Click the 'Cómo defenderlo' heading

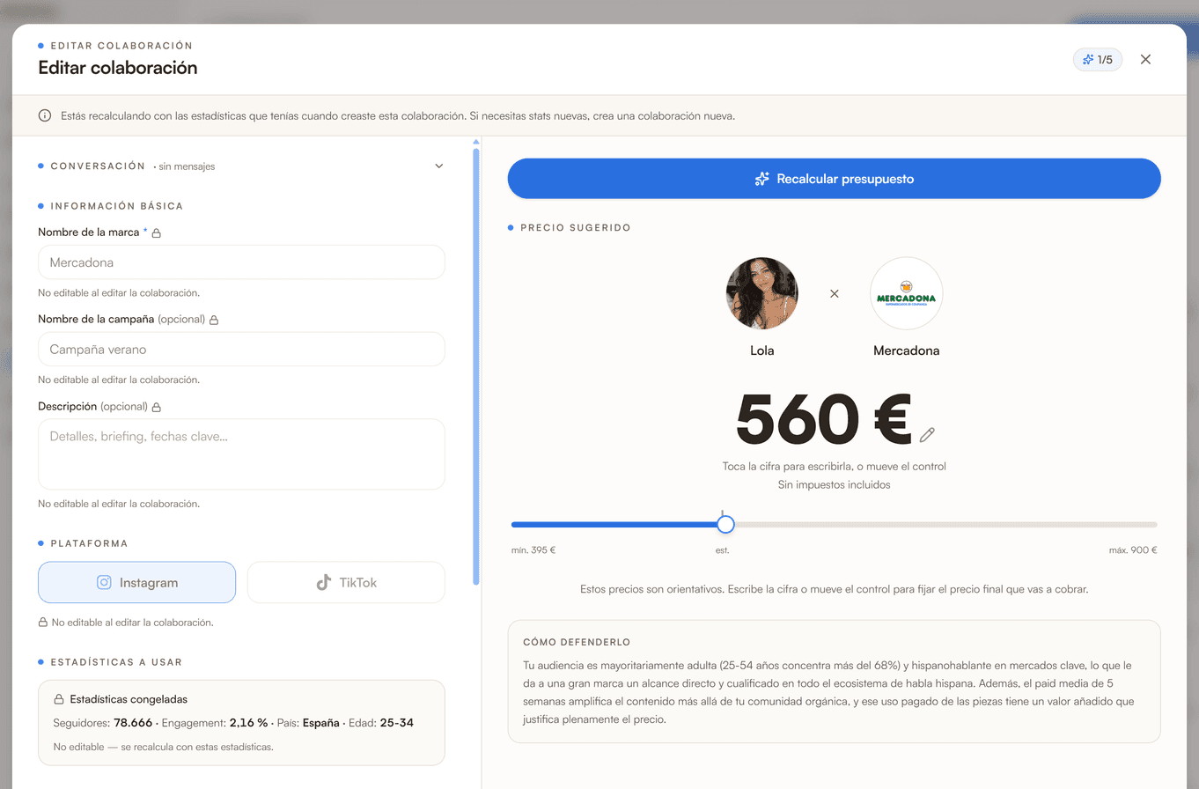point(577,642)
